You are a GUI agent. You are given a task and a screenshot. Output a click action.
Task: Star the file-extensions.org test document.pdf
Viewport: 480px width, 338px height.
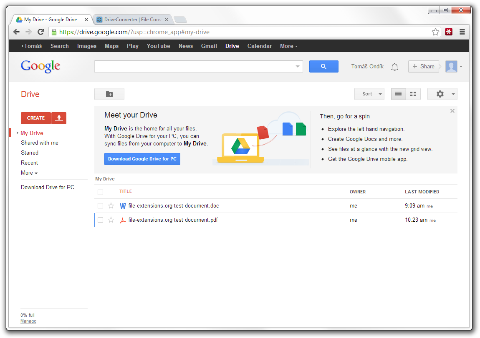point(111,220)
